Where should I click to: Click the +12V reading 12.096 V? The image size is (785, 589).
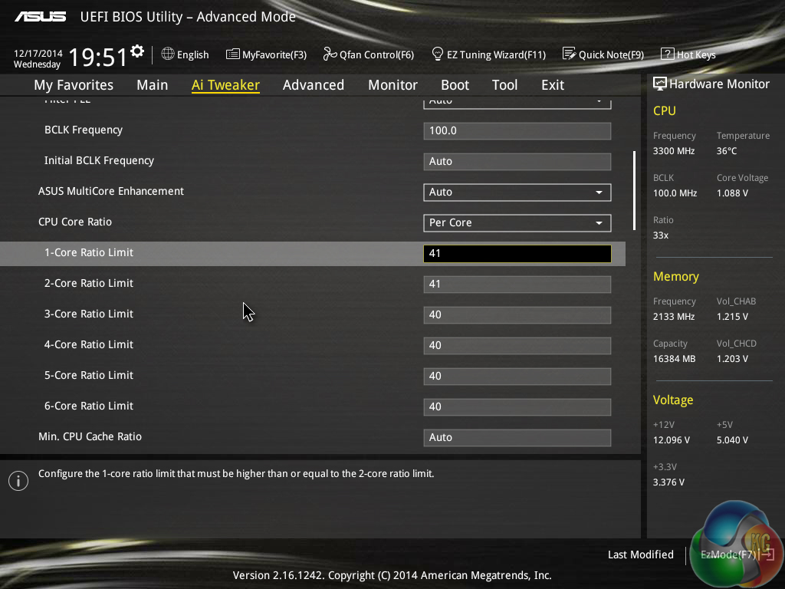[x=672, y=439]
